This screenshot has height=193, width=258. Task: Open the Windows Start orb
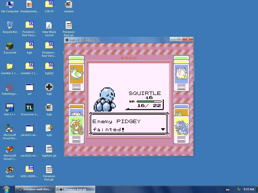pos(6,189)
